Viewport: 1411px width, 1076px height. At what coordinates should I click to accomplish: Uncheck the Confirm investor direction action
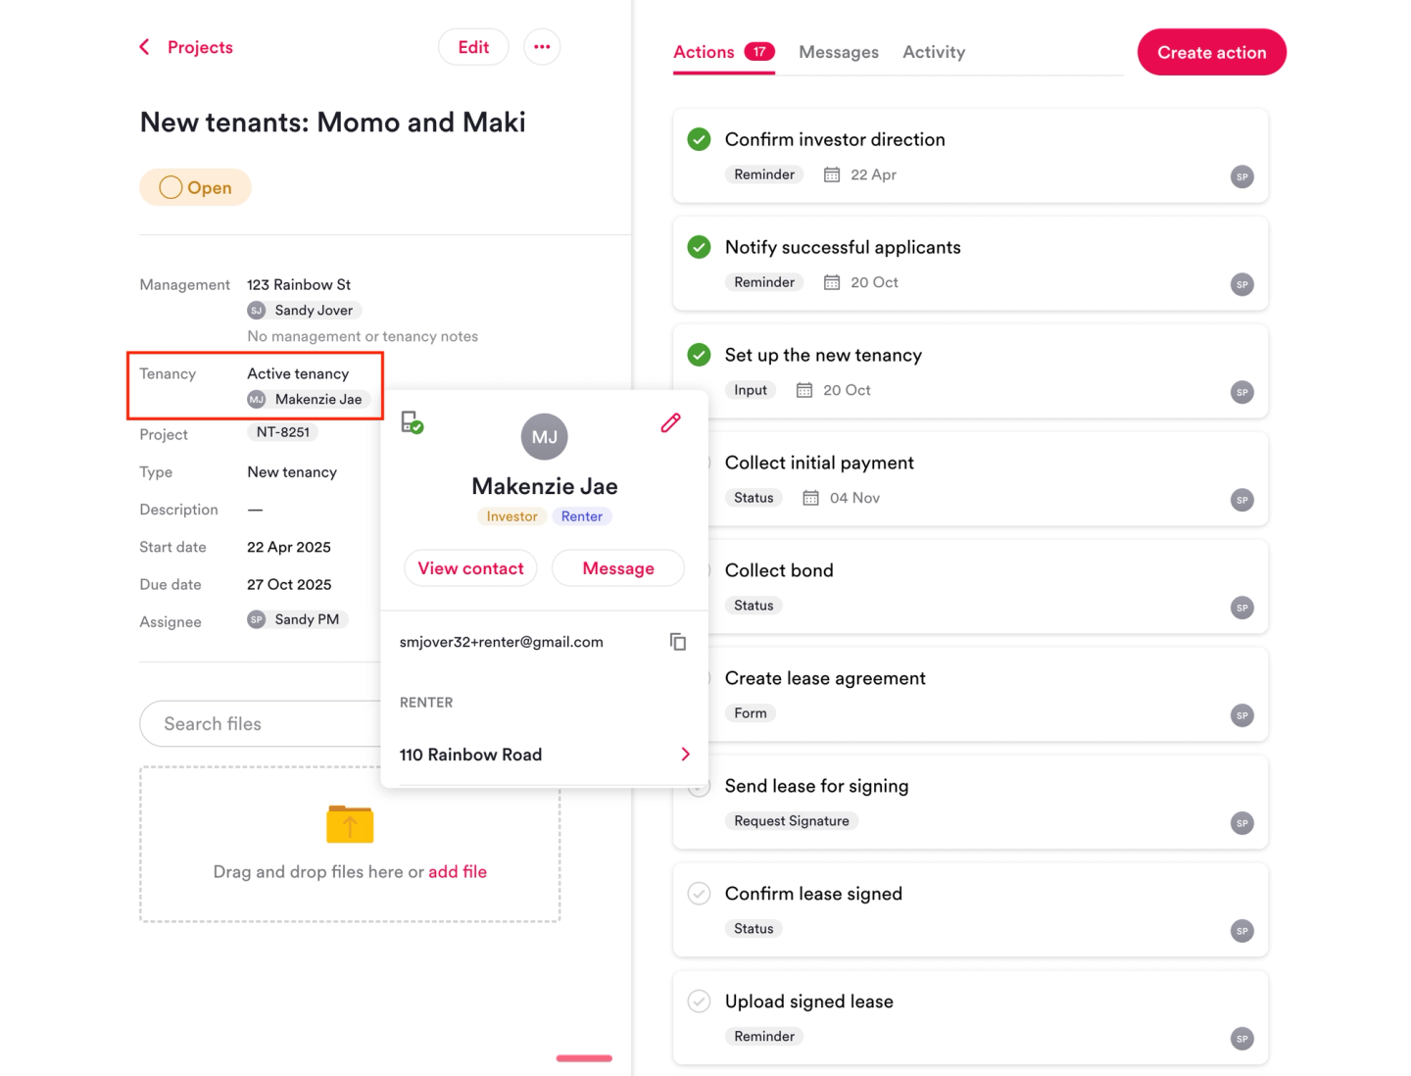699,139
